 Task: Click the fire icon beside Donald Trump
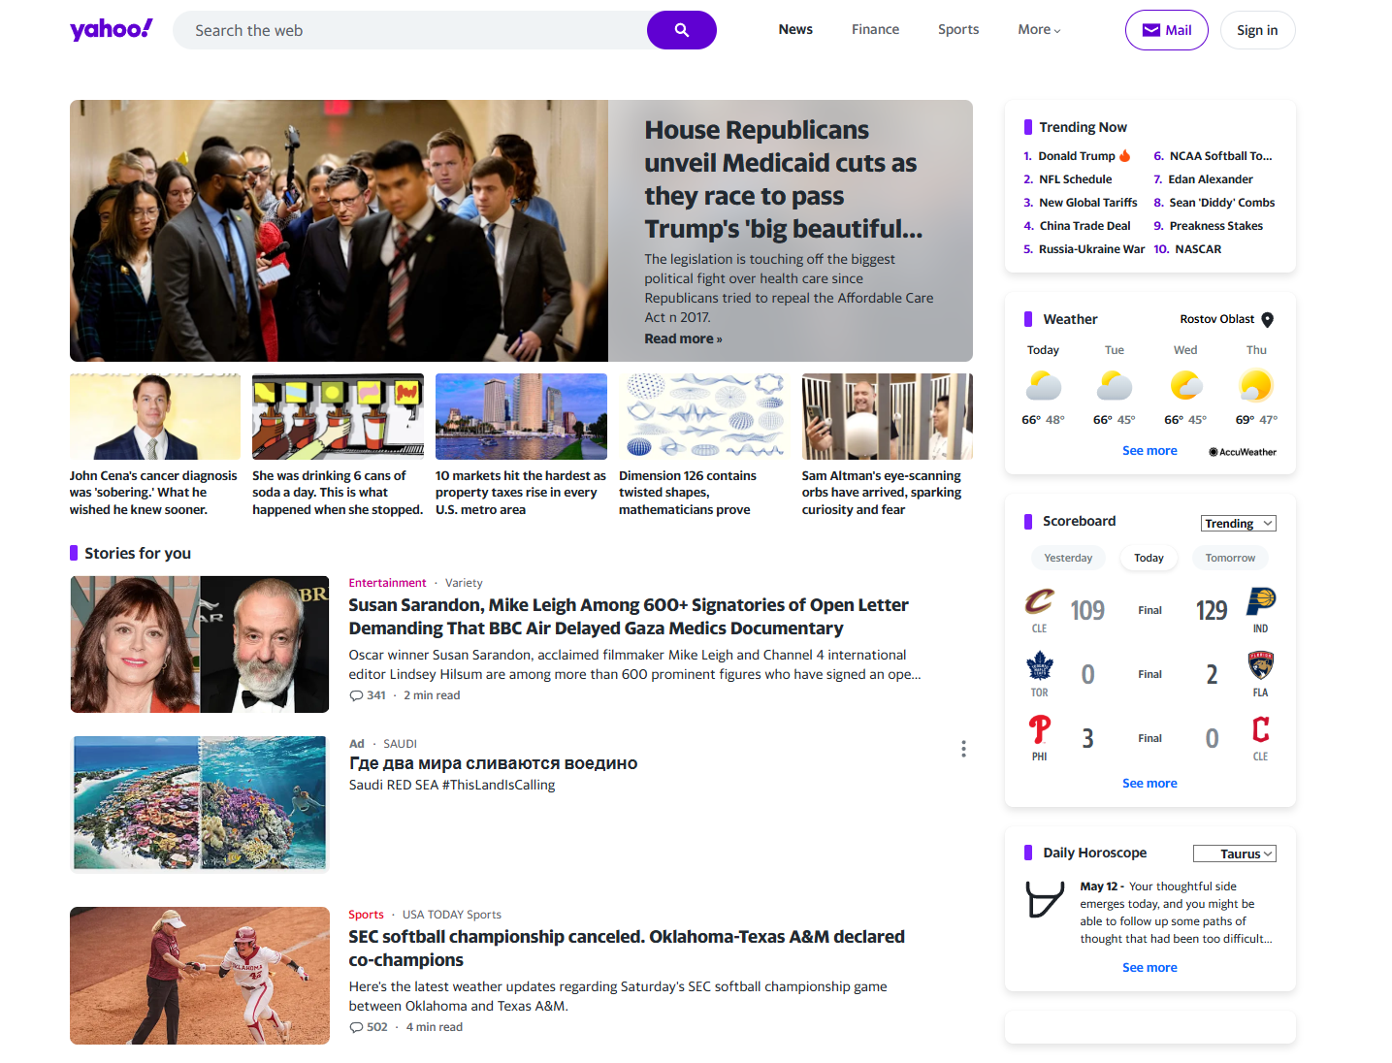(1125, 155)
